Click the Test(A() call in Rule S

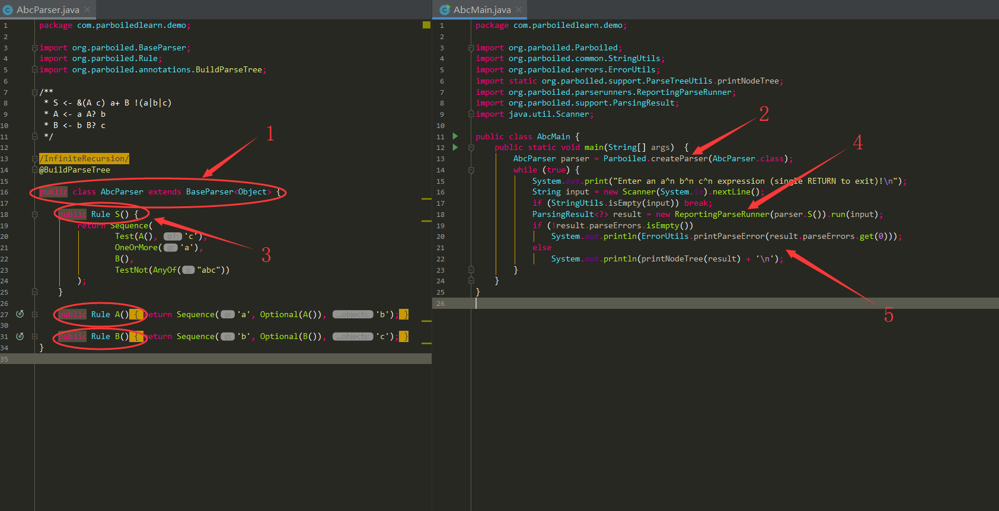[x=134, y=237]
